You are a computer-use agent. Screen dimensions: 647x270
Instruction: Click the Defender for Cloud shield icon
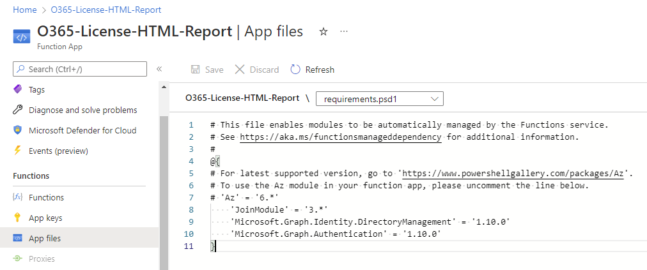[x=17, y=130]
